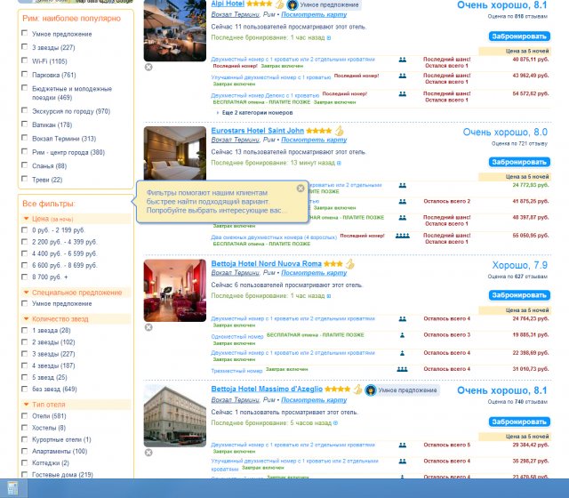Select Ватикан (178) filter checkbox

pyautogui.click(x=24, y=124)
